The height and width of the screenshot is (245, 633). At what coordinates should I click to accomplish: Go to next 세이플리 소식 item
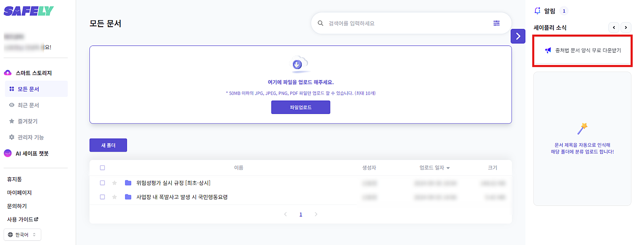[x=625, y=28]
